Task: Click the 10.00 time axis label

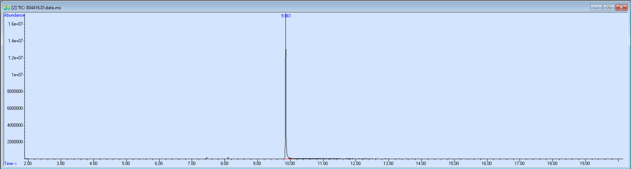Action: [290, 163]
